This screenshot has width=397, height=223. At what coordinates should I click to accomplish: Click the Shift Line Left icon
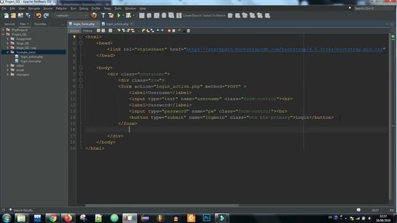(158, 30)
